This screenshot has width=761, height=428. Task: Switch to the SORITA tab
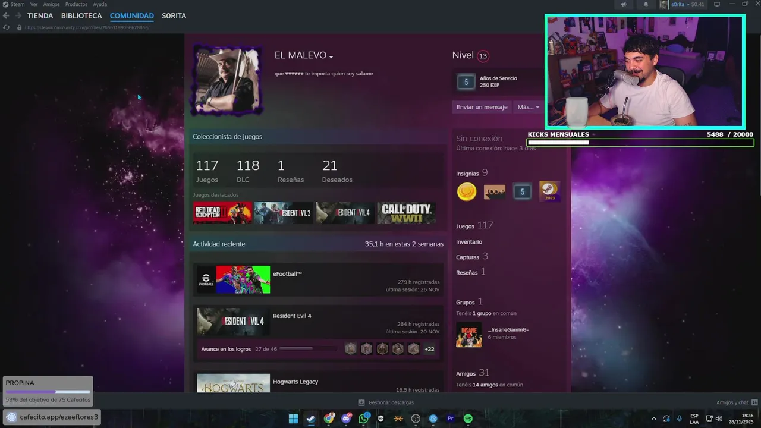coord(174,16)
